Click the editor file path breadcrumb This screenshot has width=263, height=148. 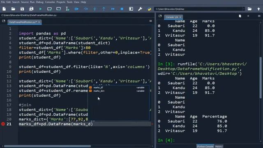[29, 15]
